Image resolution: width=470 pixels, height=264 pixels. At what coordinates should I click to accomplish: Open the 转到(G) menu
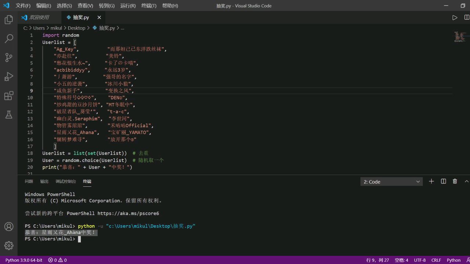coord(106,5)
